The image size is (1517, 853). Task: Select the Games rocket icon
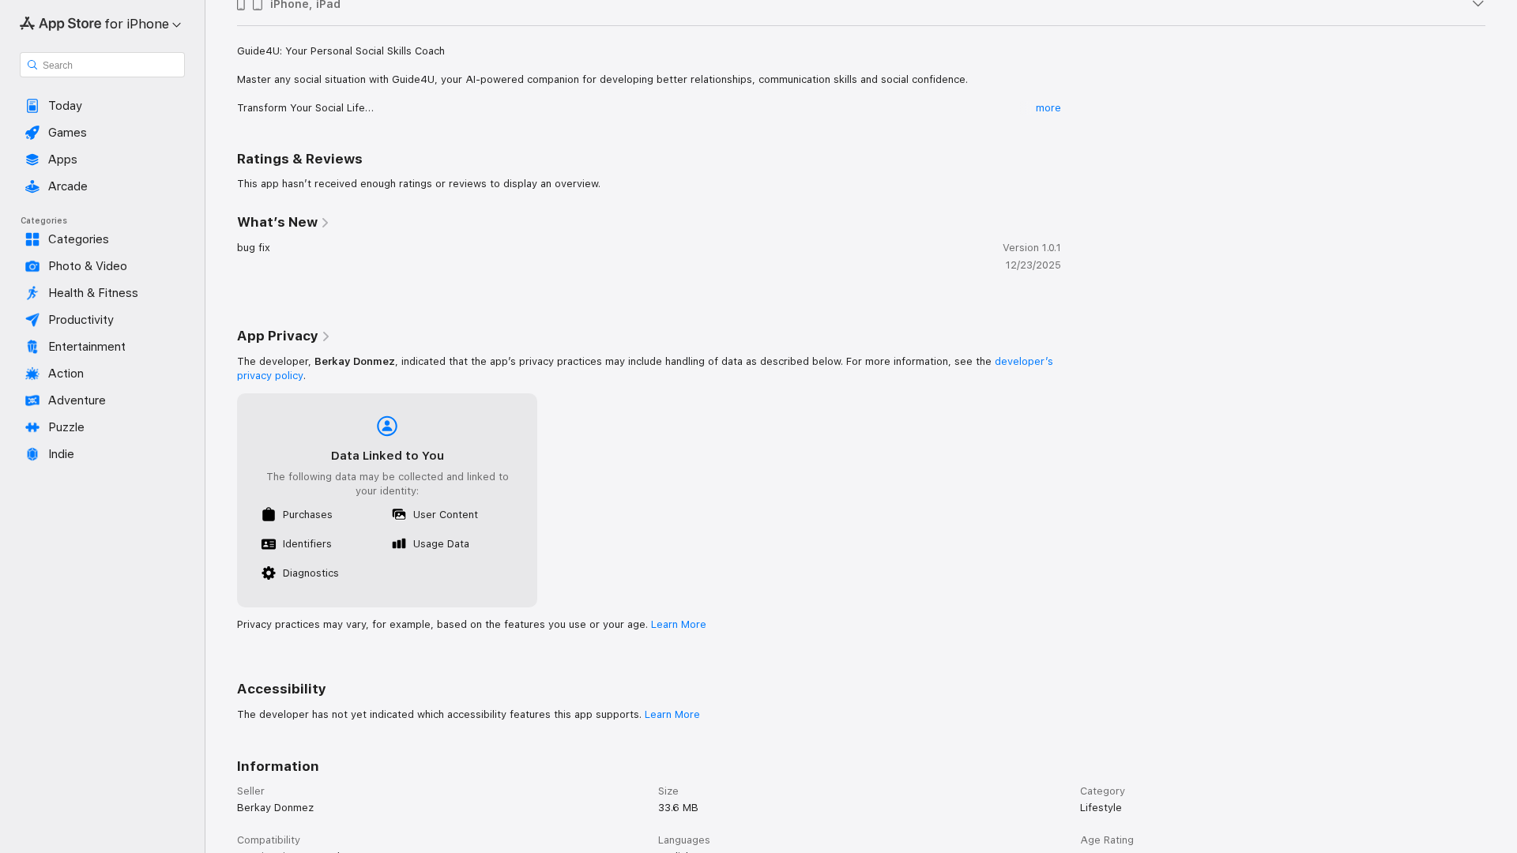(x=32, y=133)
